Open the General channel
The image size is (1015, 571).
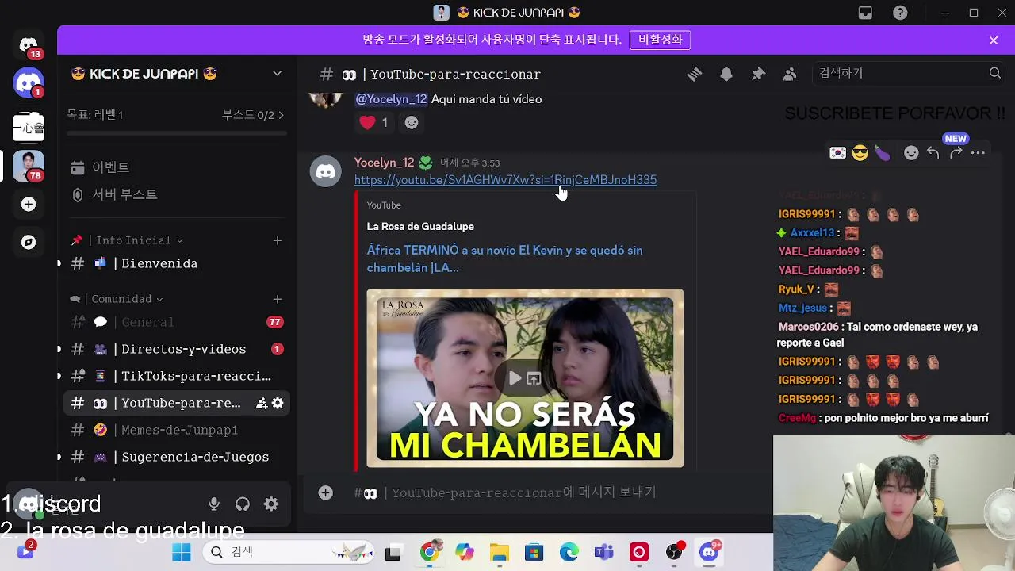point(176,322)
